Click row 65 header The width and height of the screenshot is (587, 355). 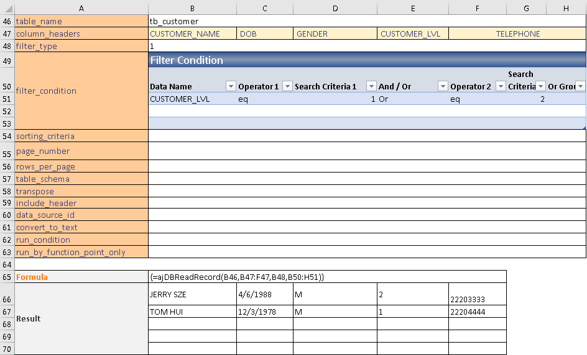click(x=7, y=277)
